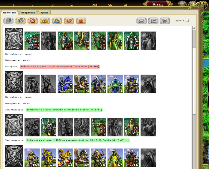Click the elven bow crest above marty7's attacker line
Image resolution: width=209 pixels, height=169 pixels.
[14, 39]
